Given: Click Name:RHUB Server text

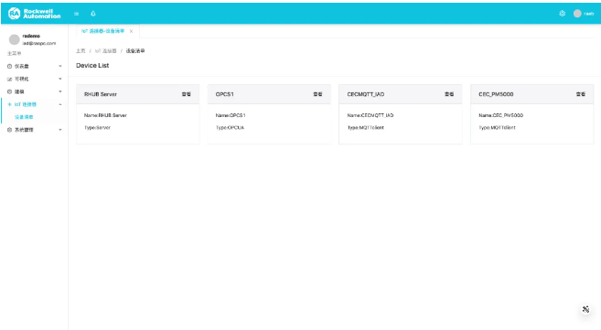Looking at the screenshot, I should pyautogui.click(x=105, y=115).
